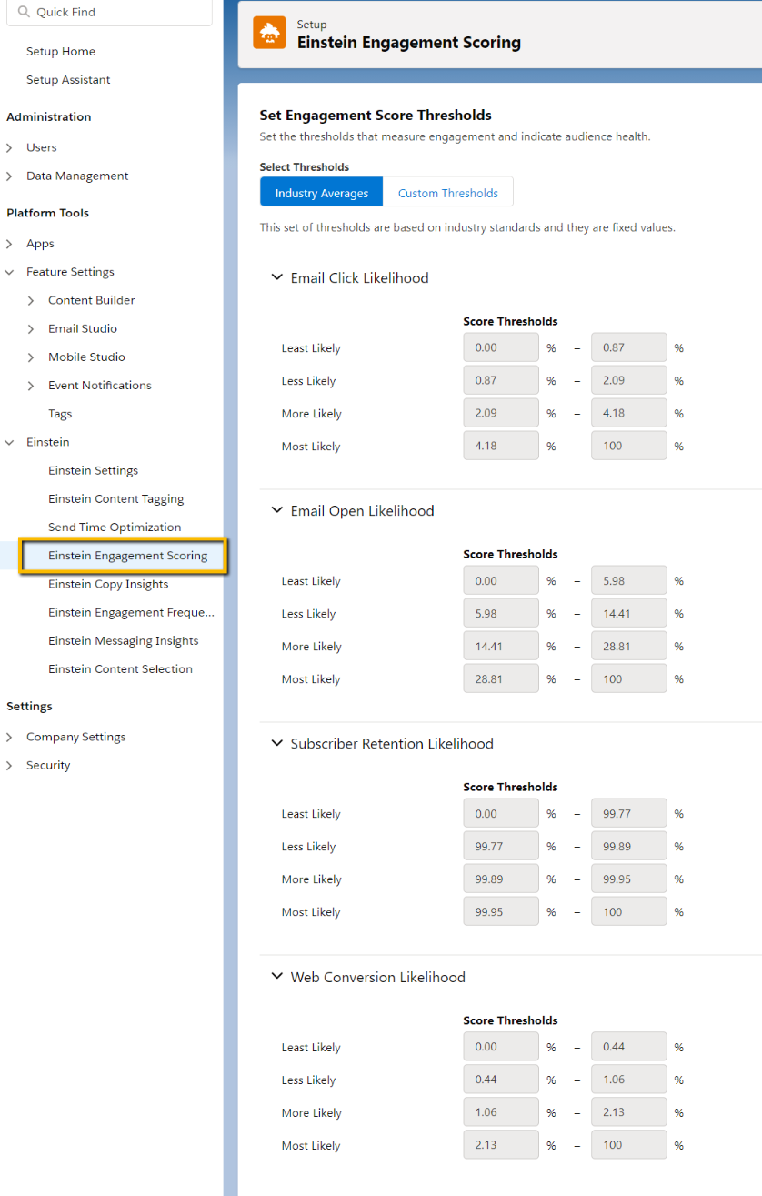Click Web Conversion Less Likely upper field 1.06
762x1196 pixels.
coord(629,1080)
